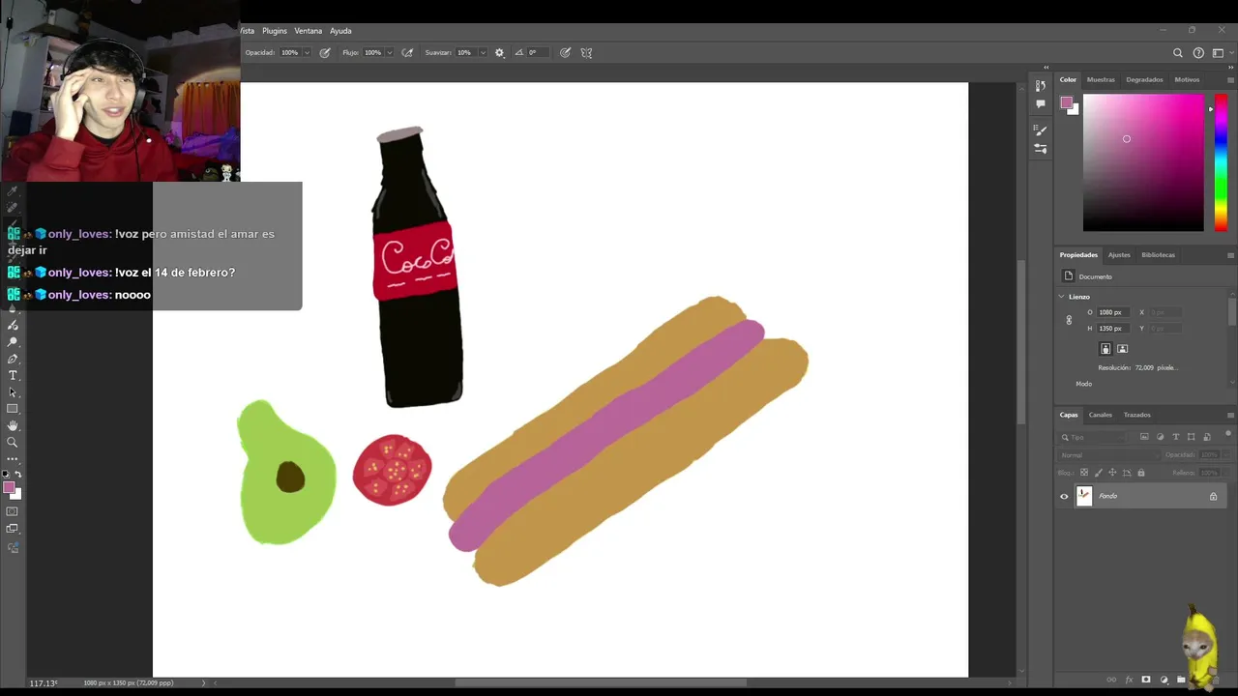Screen dimensions: 1238x696
Task: Add a layer mask
Action: point(1146,680)
